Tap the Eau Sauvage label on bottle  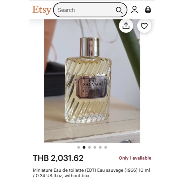[x=92, y=87]
